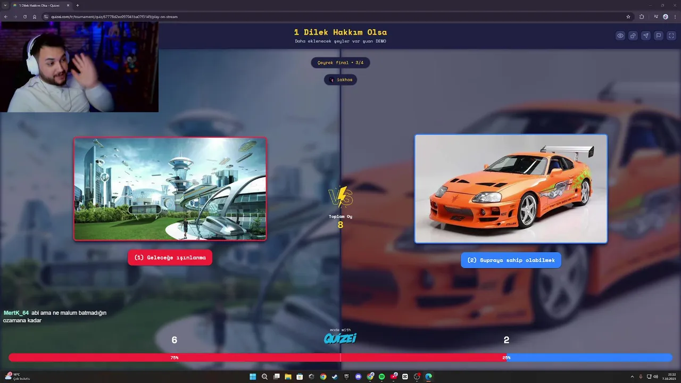The width and height of the screenshot is (681, 383).
Task: Click the microphone tray icon
Action: (641, 377)
